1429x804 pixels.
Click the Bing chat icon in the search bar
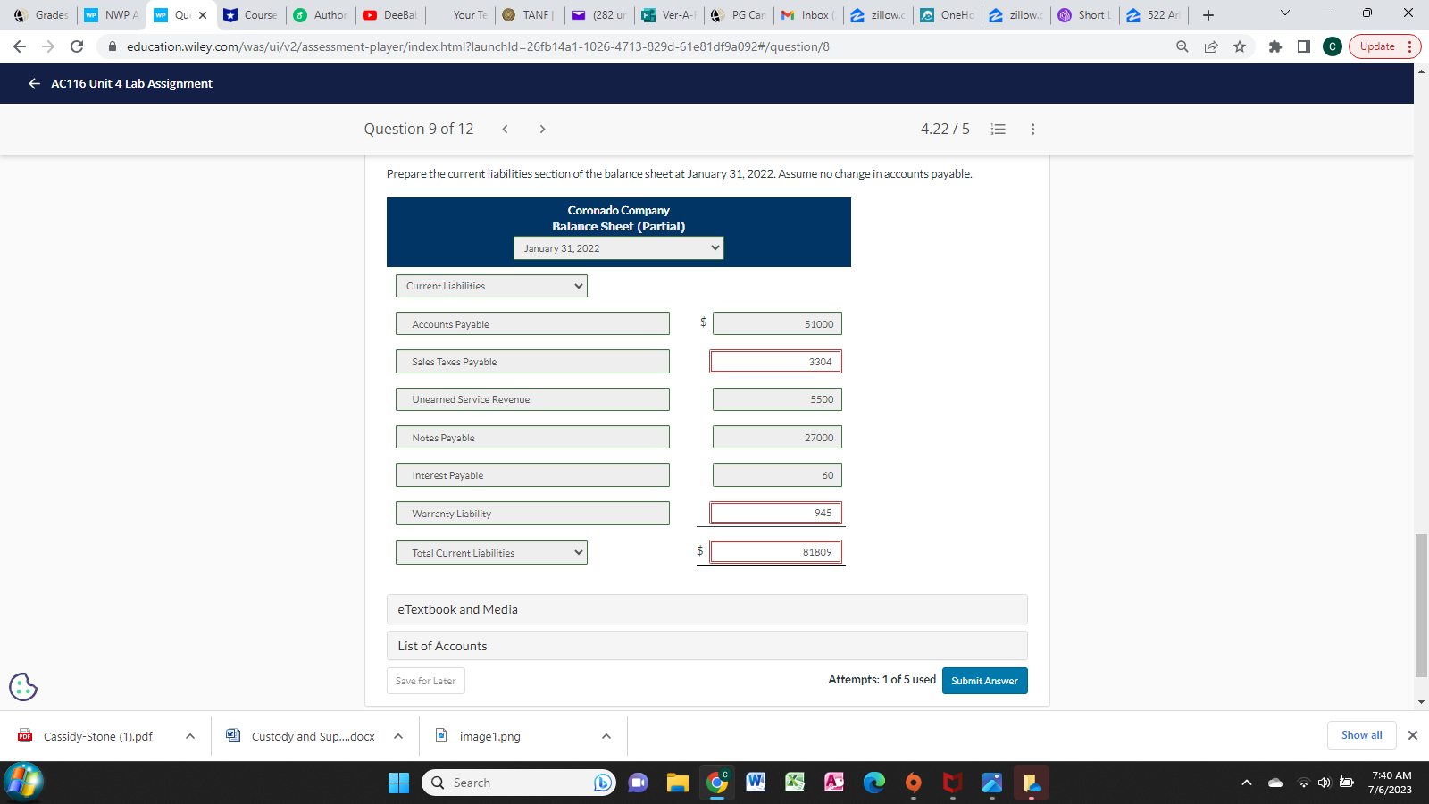[601, 783]
